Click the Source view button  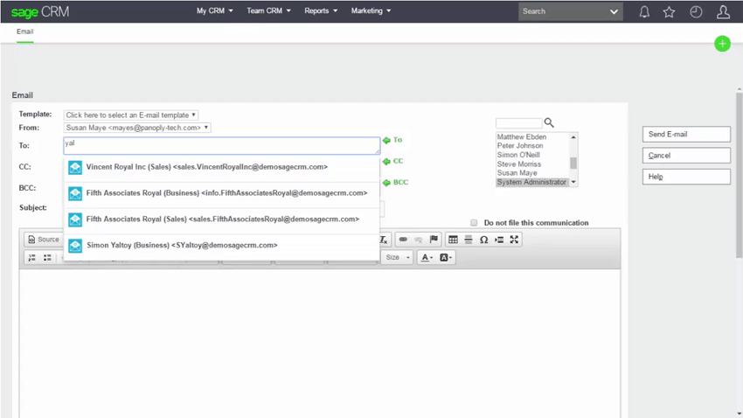43,240
